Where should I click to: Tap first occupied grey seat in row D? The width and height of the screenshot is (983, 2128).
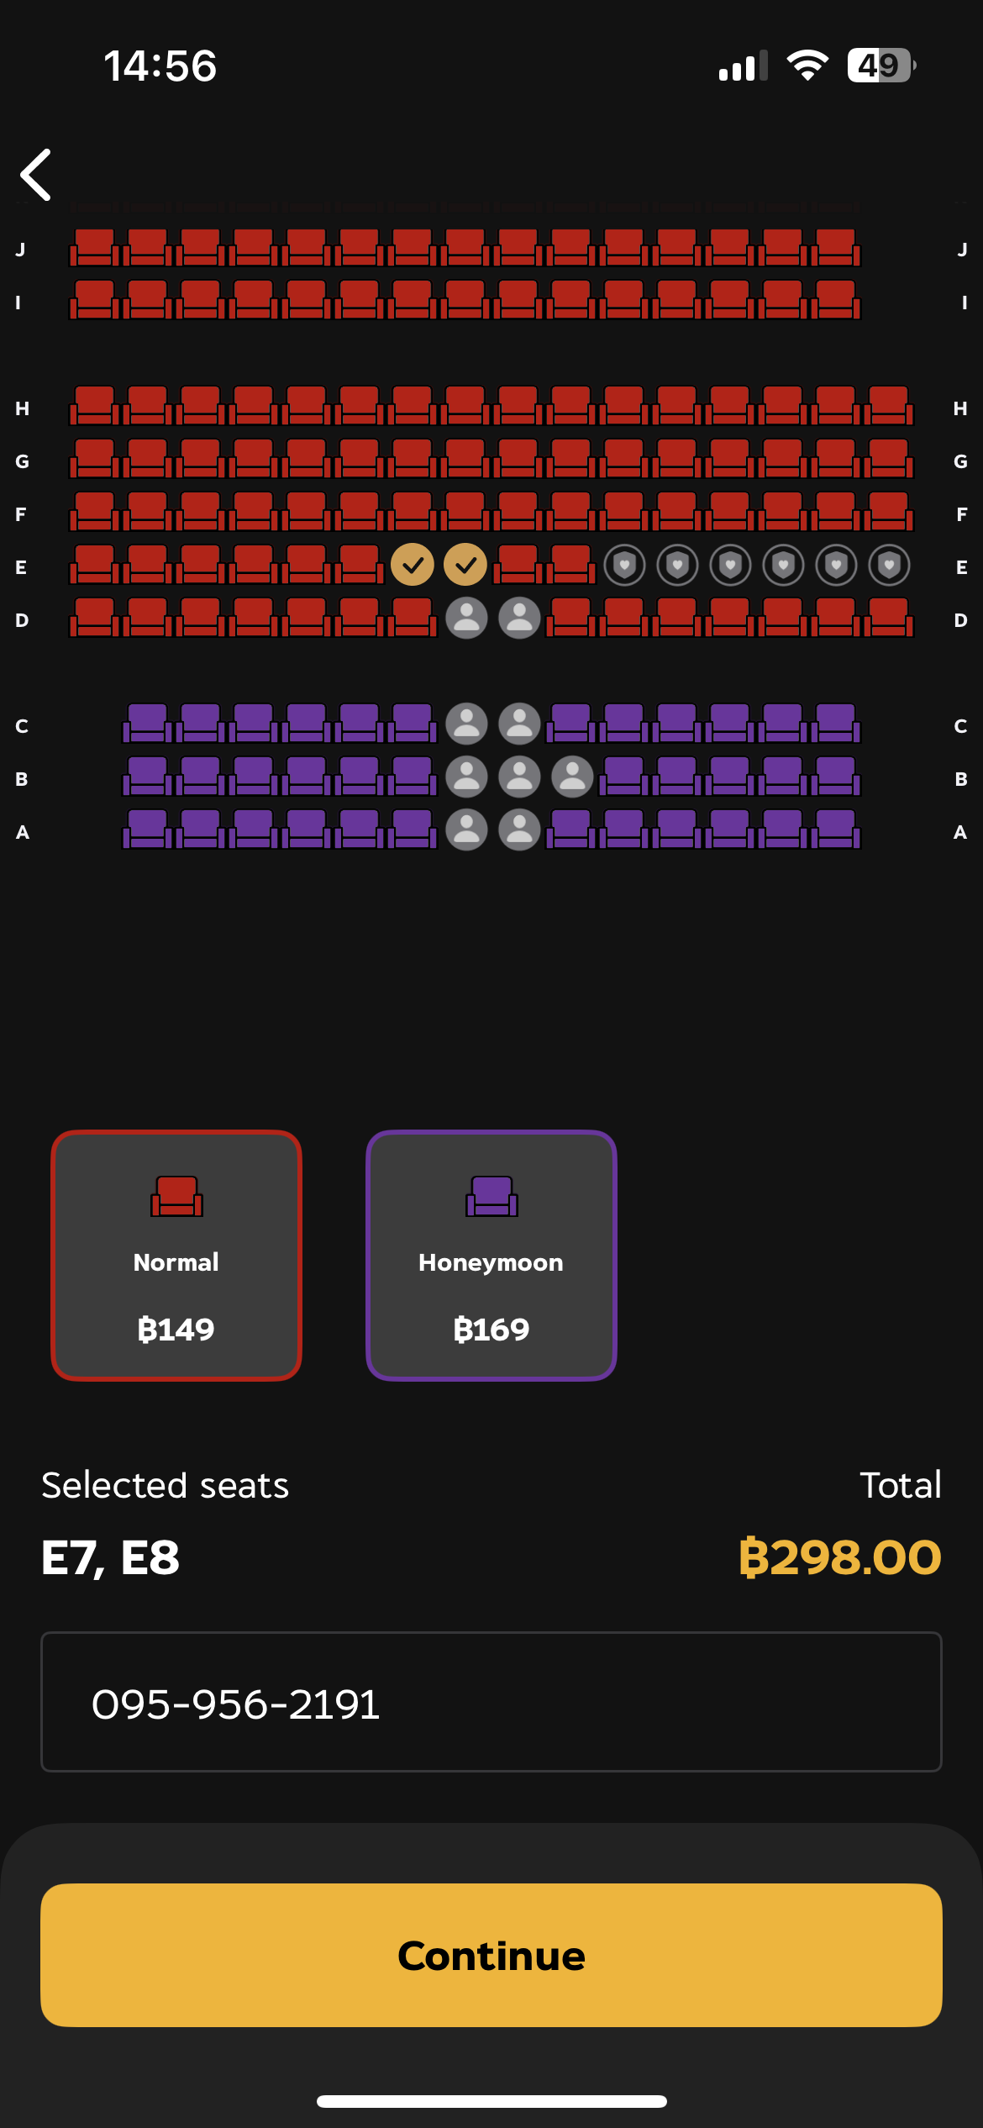(x=466, y=619)
